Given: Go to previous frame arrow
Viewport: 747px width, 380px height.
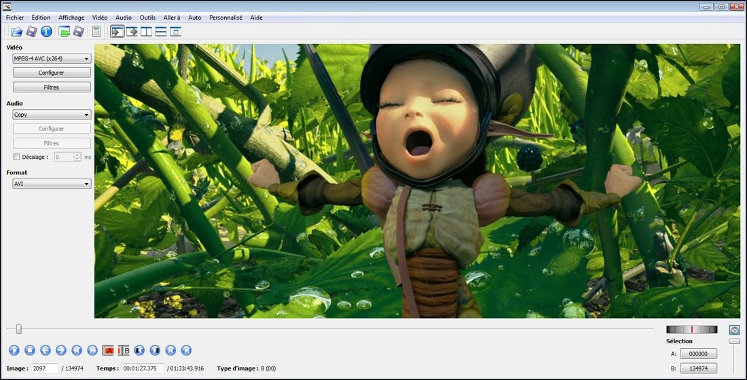Looking at the screenshot, I should (45, 350).
